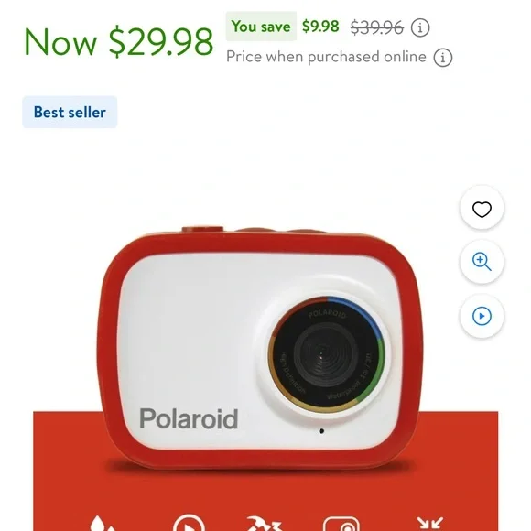Image resolution: width=531 pixels, height=531 pixels.
Task: Click the red shutter button on top of camera
Action: (202, 229)
